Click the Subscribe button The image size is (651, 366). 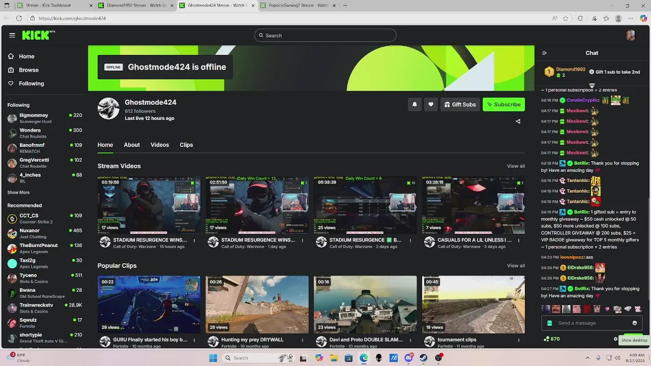504,104
